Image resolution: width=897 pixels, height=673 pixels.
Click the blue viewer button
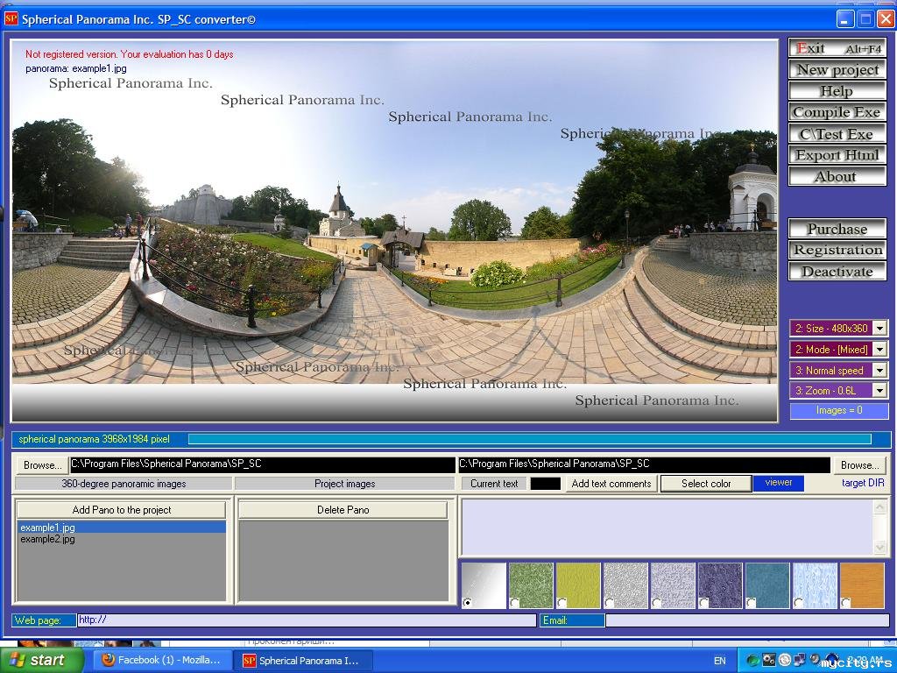pos(779,483)
